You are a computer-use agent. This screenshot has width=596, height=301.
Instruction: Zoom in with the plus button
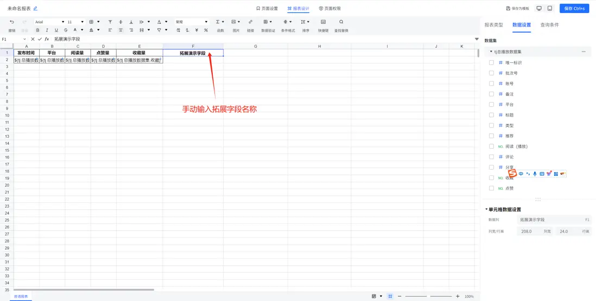458,297
